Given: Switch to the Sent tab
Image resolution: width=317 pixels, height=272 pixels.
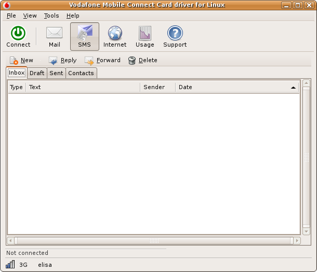Looking at the screenshot, I should point(56,73).
